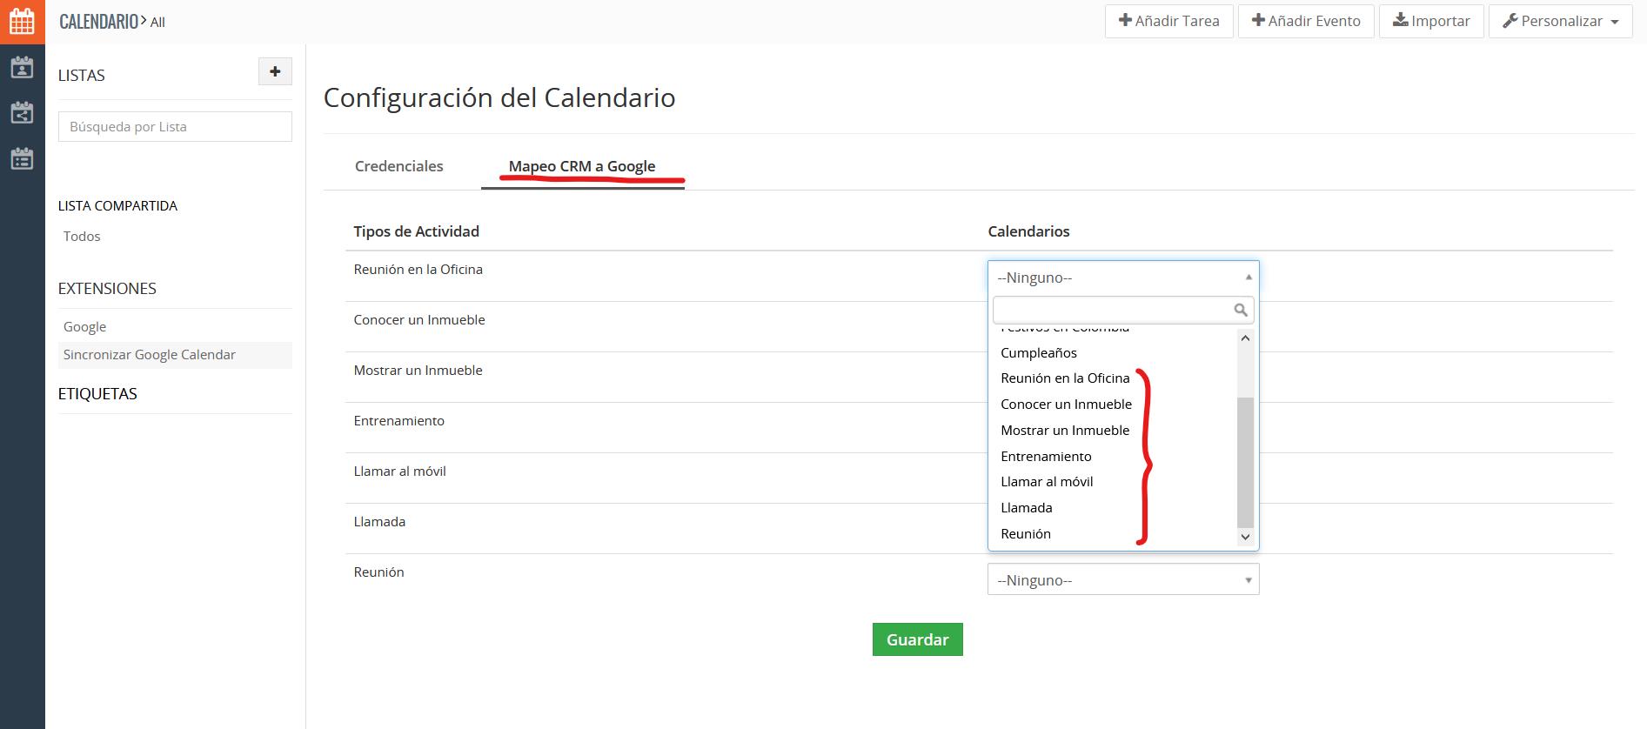Click the dropdown list scrollbar thumb
This screenshot has height=729, width=1647.
(x=1245, y=461)
